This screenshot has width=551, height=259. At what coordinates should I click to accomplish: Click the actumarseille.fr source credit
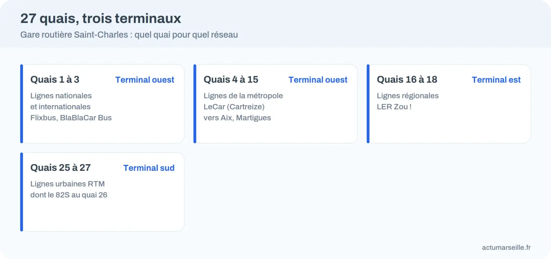(x=506, y=247)
